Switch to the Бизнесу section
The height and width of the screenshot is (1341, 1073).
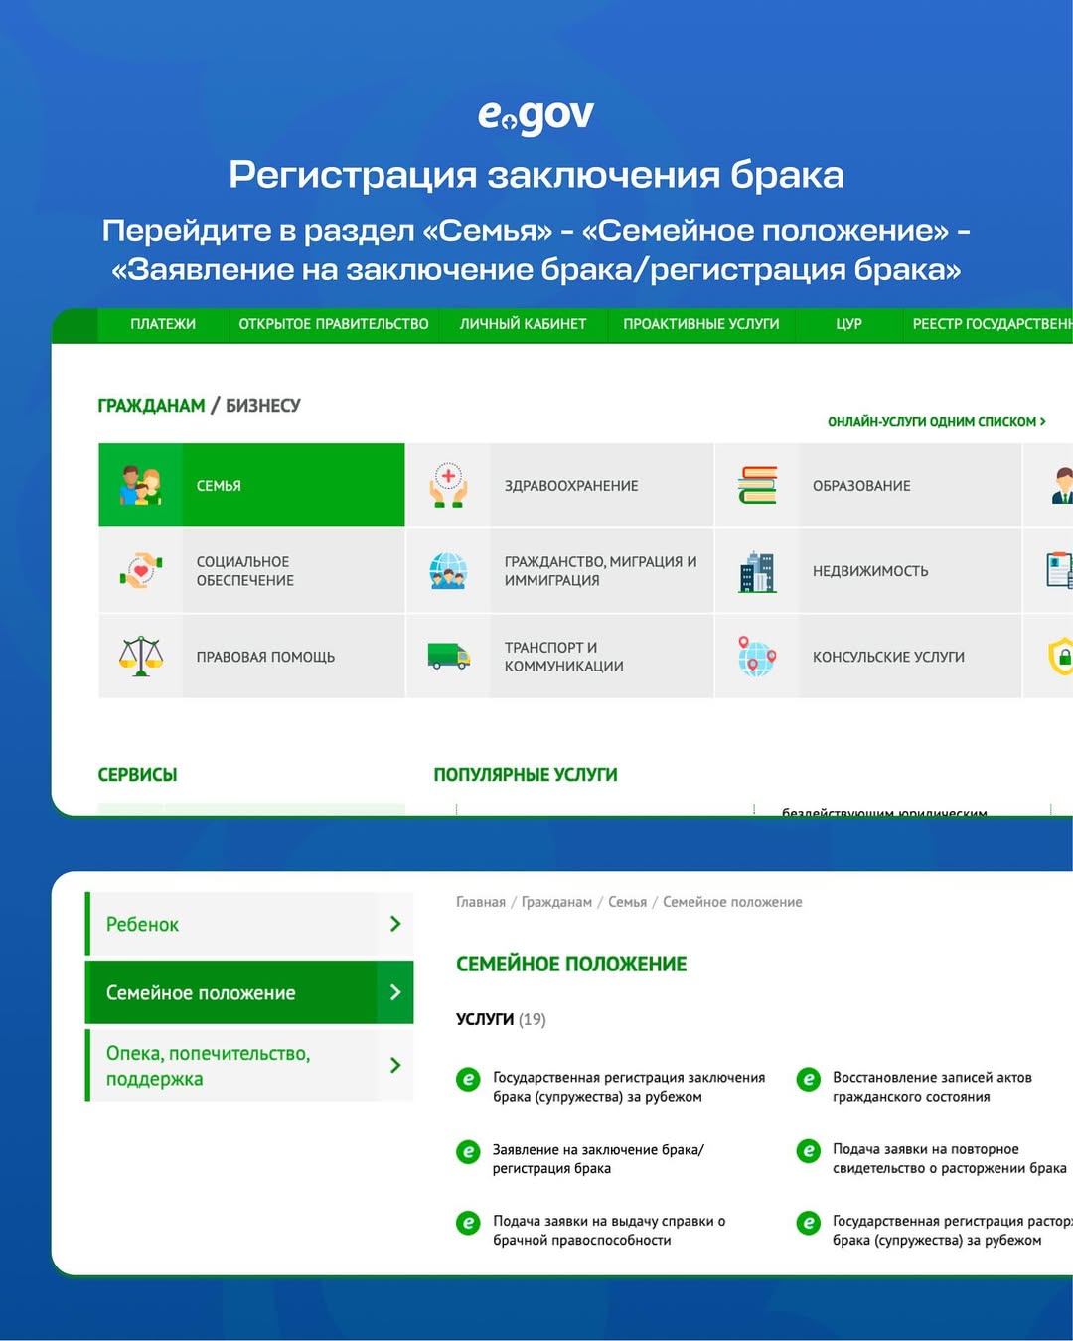coord(262,406)
